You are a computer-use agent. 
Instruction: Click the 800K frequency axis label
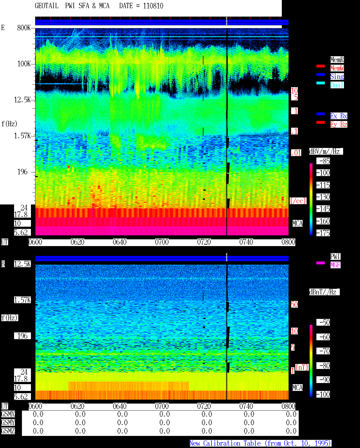click(x=24, y=28)
